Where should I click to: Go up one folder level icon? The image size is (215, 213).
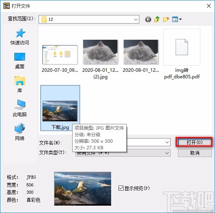[x=157, y=19]
